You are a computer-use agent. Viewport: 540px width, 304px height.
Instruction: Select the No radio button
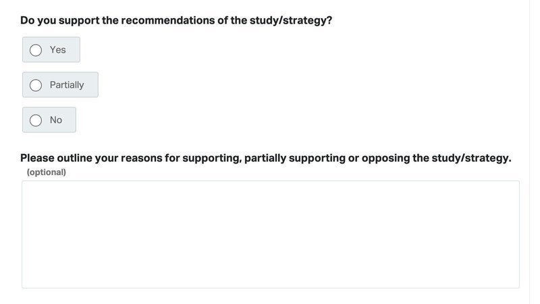[x=36, y=120]
